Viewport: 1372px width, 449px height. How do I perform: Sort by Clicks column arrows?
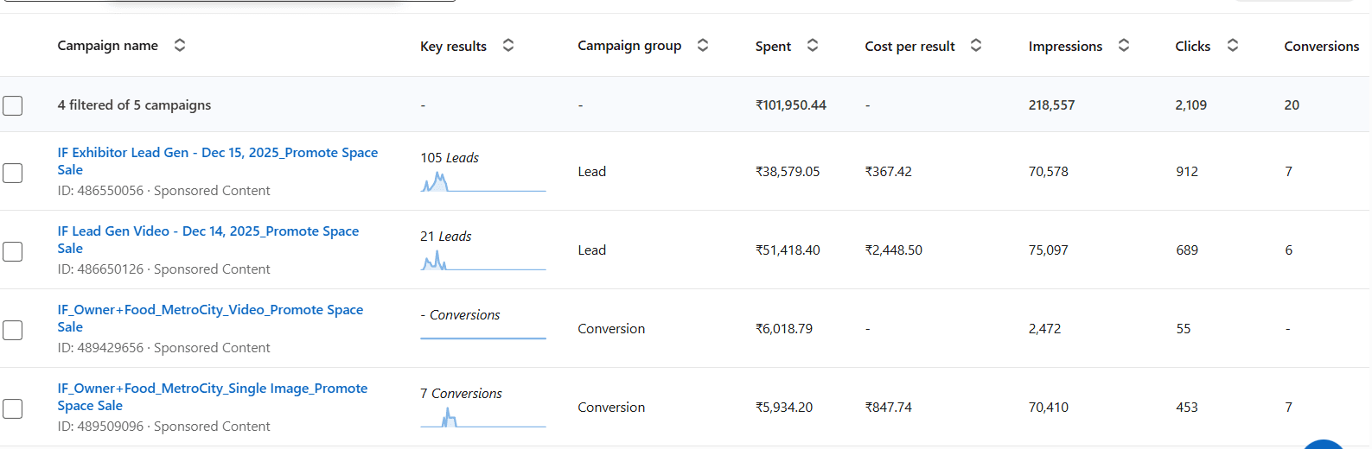pyautogui.click(x=1233, y=45)
